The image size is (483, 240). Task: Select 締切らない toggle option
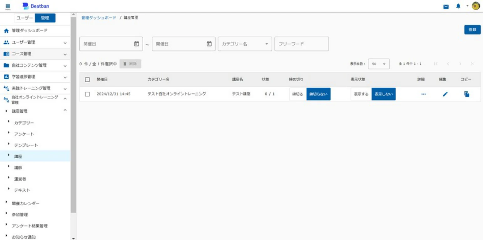318,94
